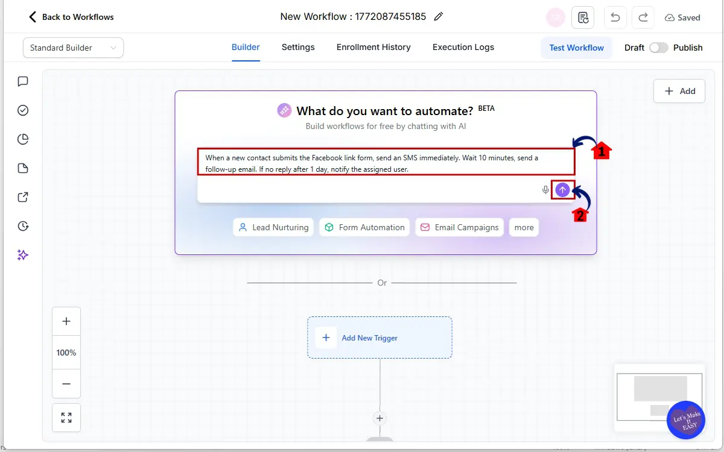Open the Standard Builder dropdown
Image resolution: width=724 pixels, height=452 pixels.
click(72, 47)
